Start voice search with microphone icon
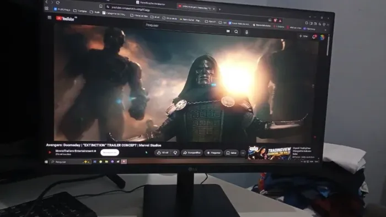This screenshot has width=386, height=217. tap(246, 32)
